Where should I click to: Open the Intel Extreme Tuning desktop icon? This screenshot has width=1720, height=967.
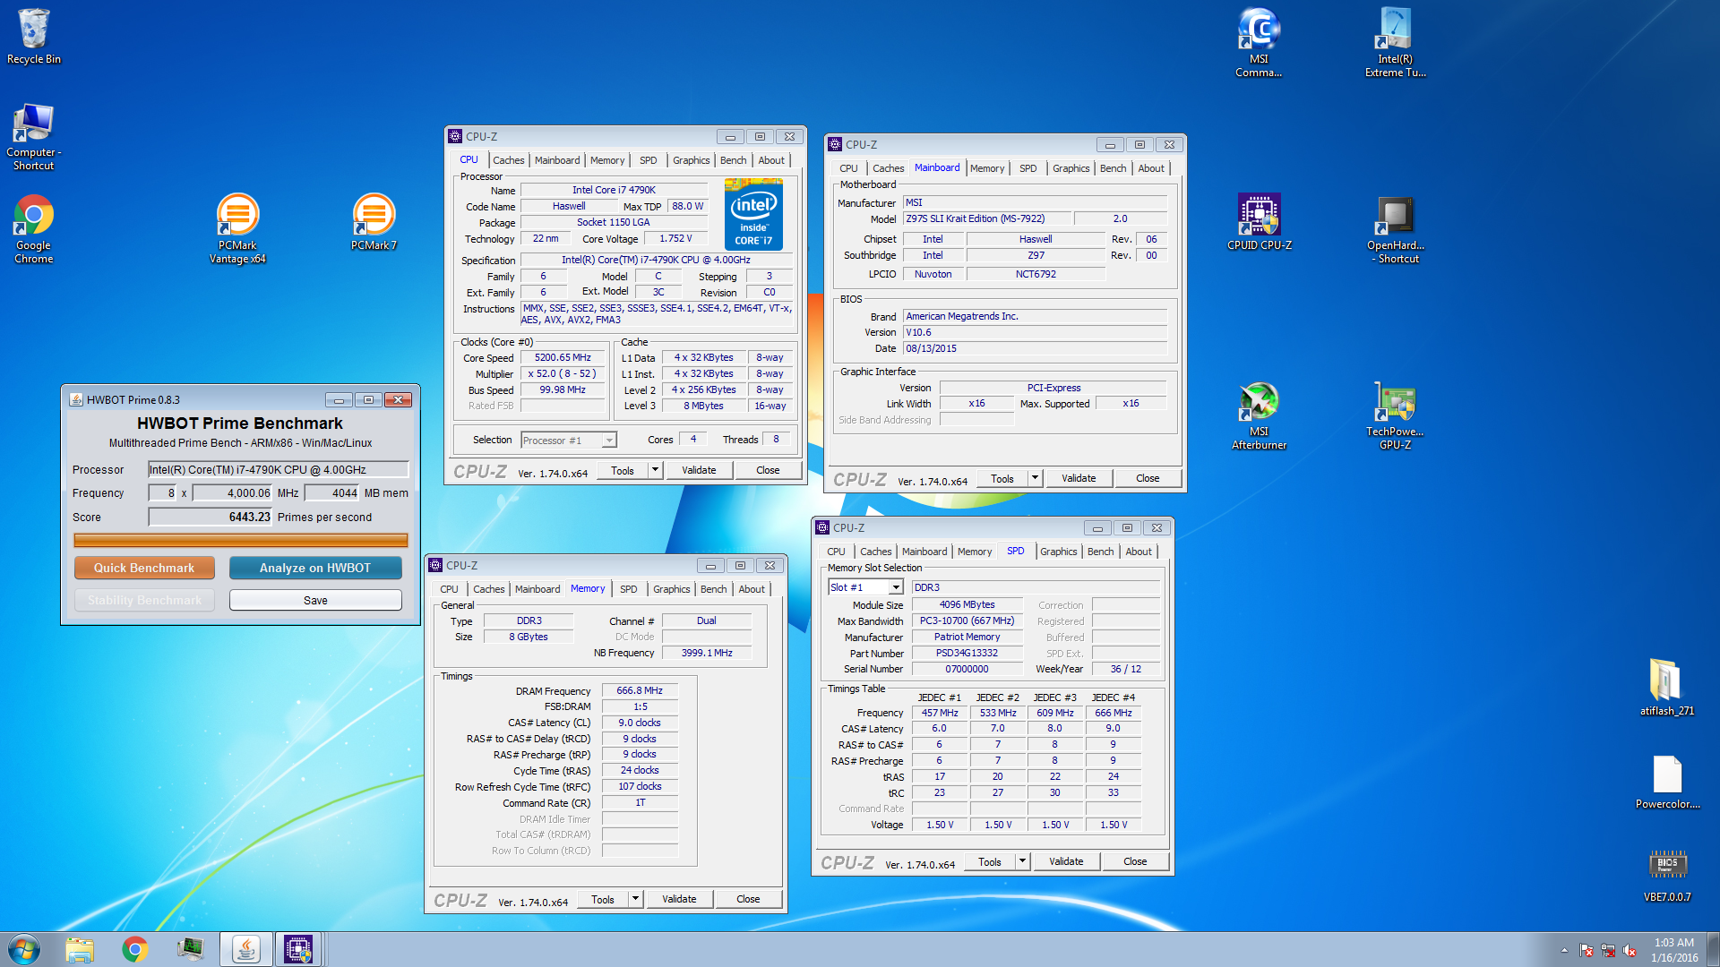click(1395, 43)
